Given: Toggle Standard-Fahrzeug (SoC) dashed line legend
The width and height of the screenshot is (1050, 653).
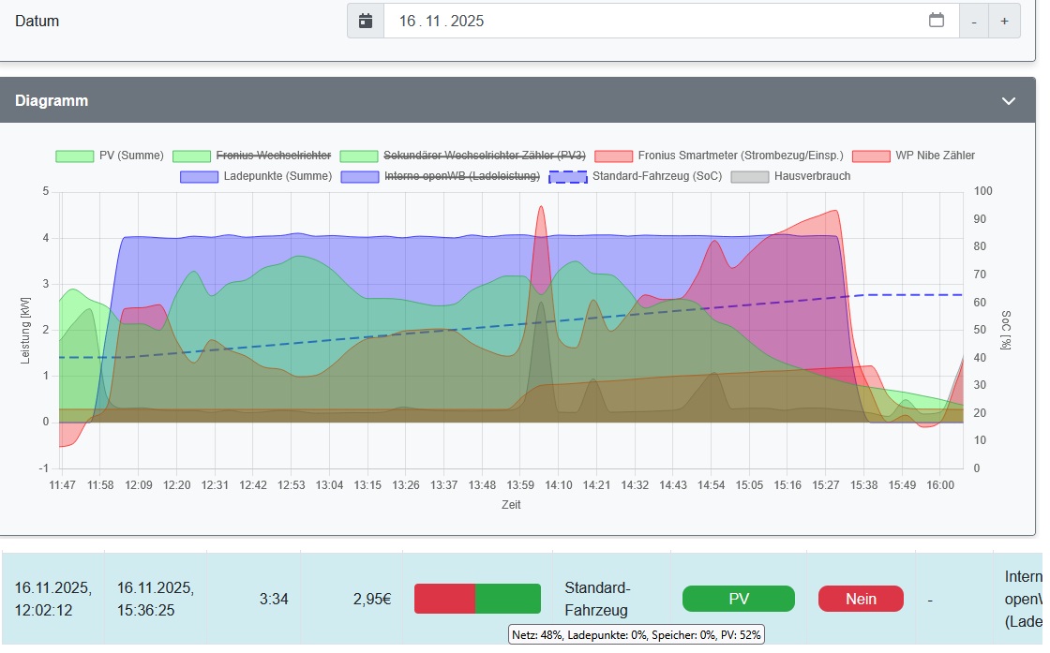Looking at the screenshot, I should (636, 176).
